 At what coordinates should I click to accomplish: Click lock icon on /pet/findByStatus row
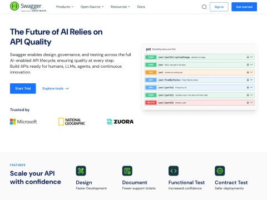(248, 80)
